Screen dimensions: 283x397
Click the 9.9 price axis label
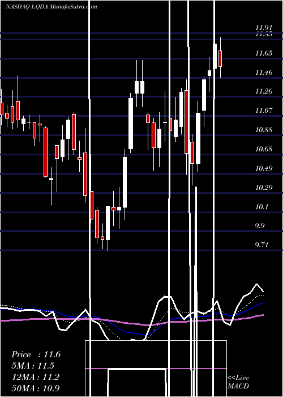pyautogui.click(x=260, y=225)
